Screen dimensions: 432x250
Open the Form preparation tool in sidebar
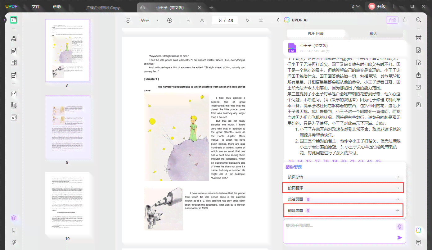pos(13,63)
